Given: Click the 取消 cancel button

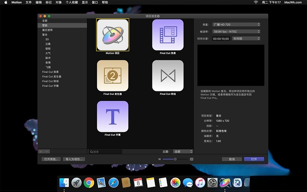Looking at the screenshot, I should click(x=232, y=159).
